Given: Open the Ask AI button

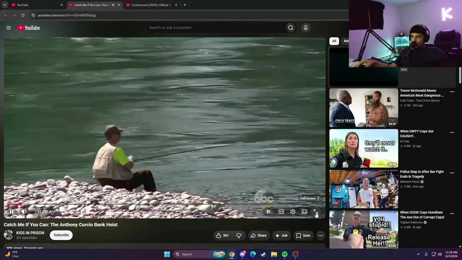Looking at the screenshot, I should [x=281, y=235].
